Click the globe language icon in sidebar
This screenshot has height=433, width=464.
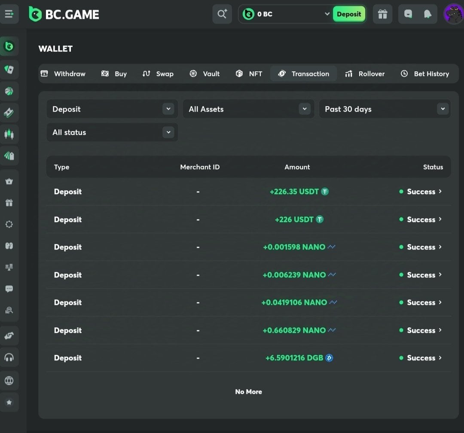[9, 381]
